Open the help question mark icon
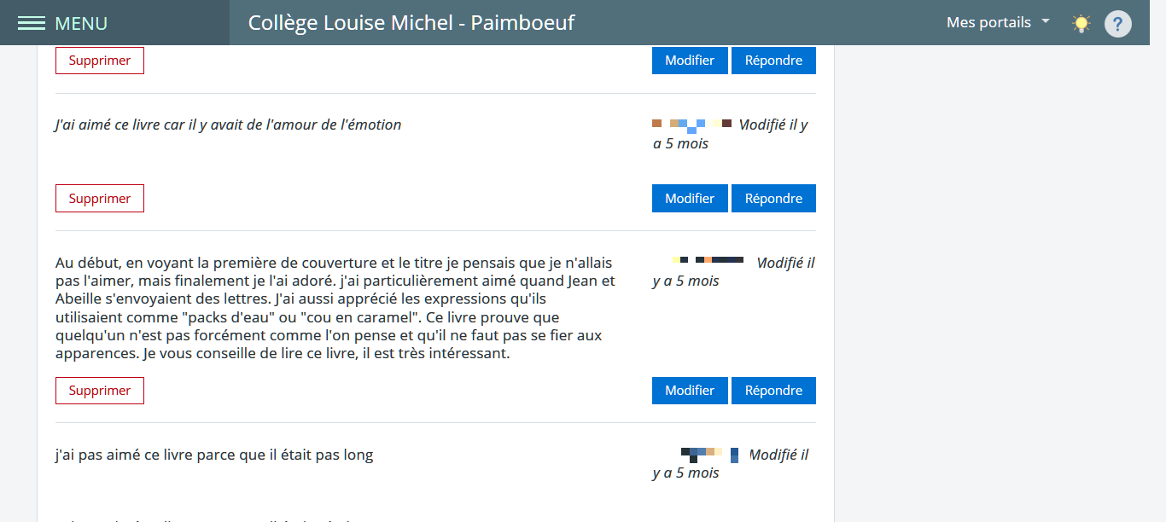The height and width of the screenshot is (522, 1166). pyautogui.click(x=1117, y=23)
